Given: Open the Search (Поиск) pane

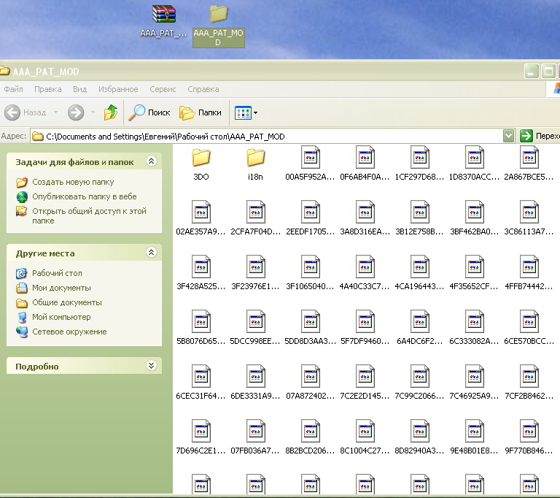Looking at the screenshot, I should point(150,112).
